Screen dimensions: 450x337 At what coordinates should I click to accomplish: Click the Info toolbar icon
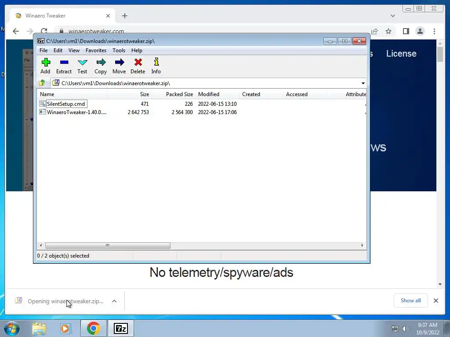[156, 62]
